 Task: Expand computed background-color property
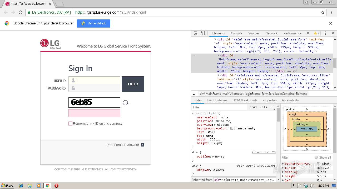(283, 164)
